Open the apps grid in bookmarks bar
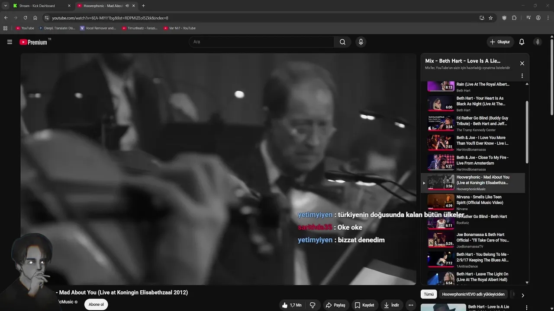 (5, 28)
